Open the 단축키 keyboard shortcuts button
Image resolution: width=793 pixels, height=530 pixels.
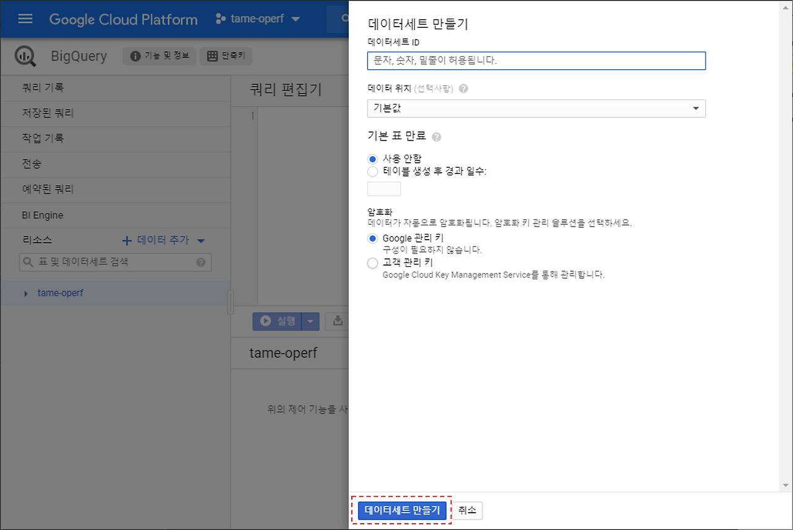(226, 56)
